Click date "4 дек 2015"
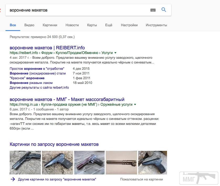220x186 pixels. [x=81, y=69]
